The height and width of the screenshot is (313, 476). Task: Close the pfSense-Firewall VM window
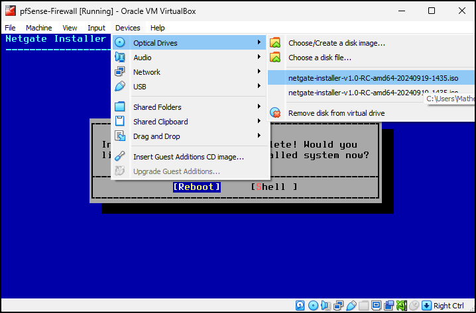click(462, 11)
